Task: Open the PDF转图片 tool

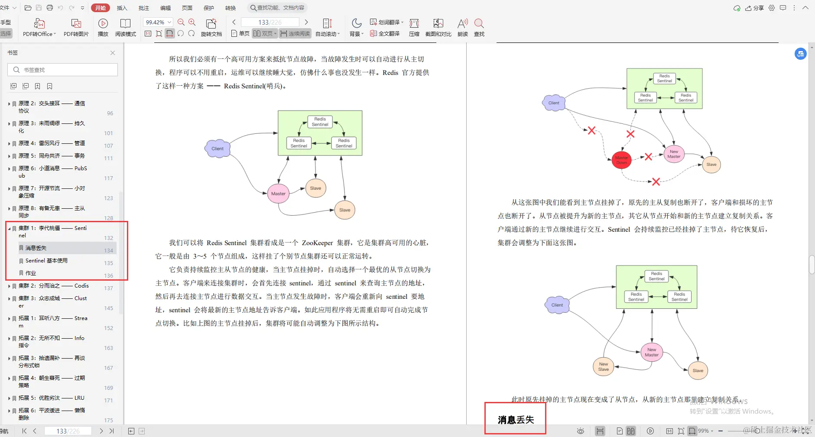Action: tap(76, 27)
